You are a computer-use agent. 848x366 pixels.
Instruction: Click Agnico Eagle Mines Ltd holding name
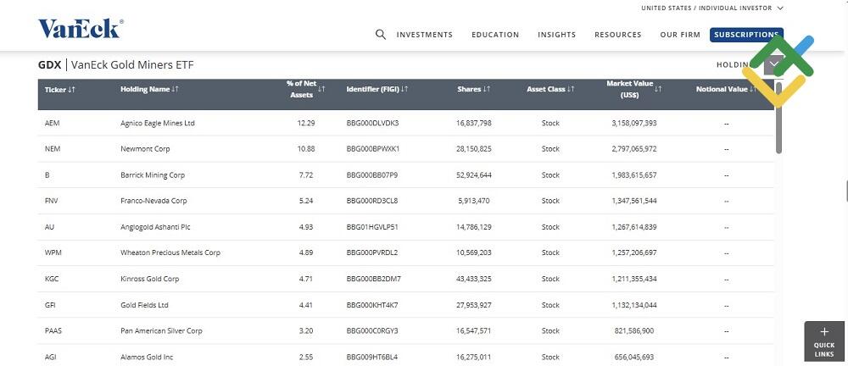(158, 123)
